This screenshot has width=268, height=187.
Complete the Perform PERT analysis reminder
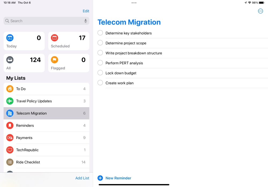point(100,63)
